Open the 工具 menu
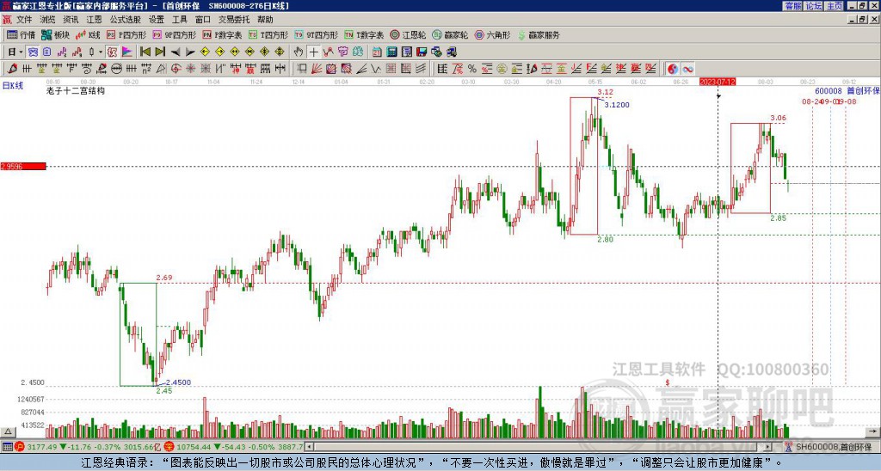This screenshot has height=471, width=881. (179, 20)
